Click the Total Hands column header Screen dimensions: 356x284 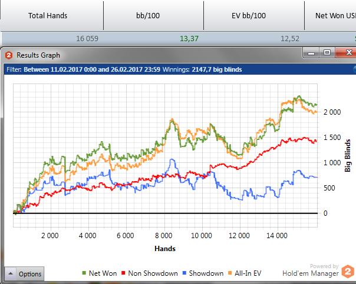point(48,16)
